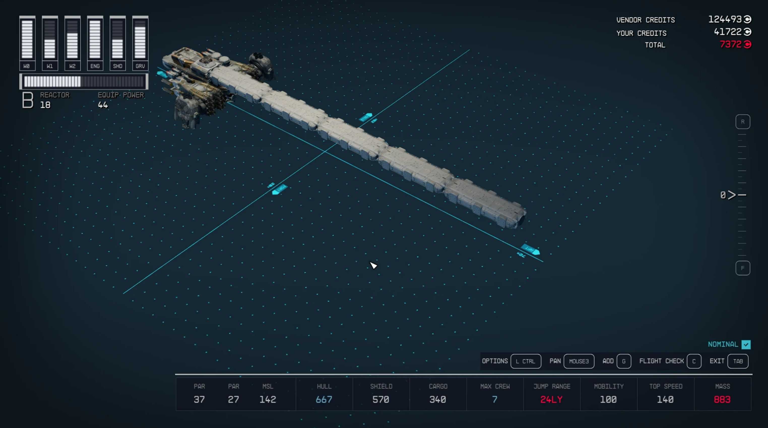The height and width of the screenshot is (428, 768).
Task: Click ADD G to add module
Action: click(x=623, y=361)
